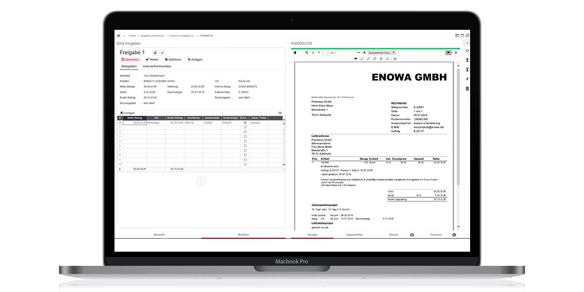Image resolution: width=584 pixels, height=292 pixels.
Task: Click table scrollbar down arrow
Action: 284,165
